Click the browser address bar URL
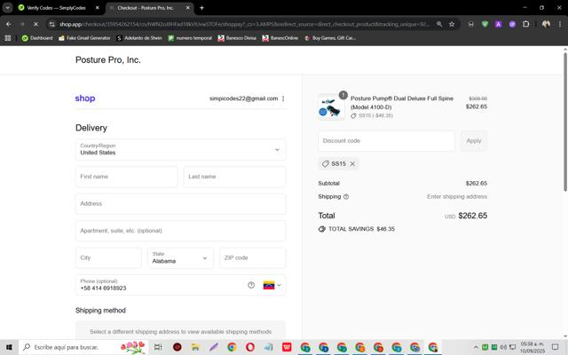 [x=245, y=24]
